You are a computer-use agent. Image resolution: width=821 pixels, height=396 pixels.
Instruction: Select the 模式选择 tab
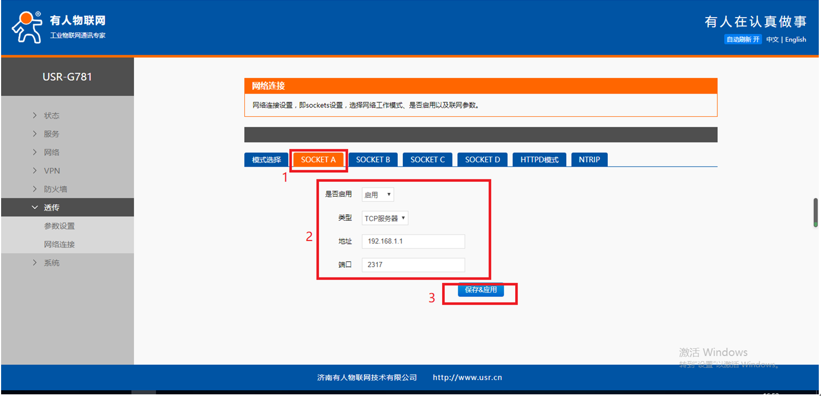[x=266, y=160]
